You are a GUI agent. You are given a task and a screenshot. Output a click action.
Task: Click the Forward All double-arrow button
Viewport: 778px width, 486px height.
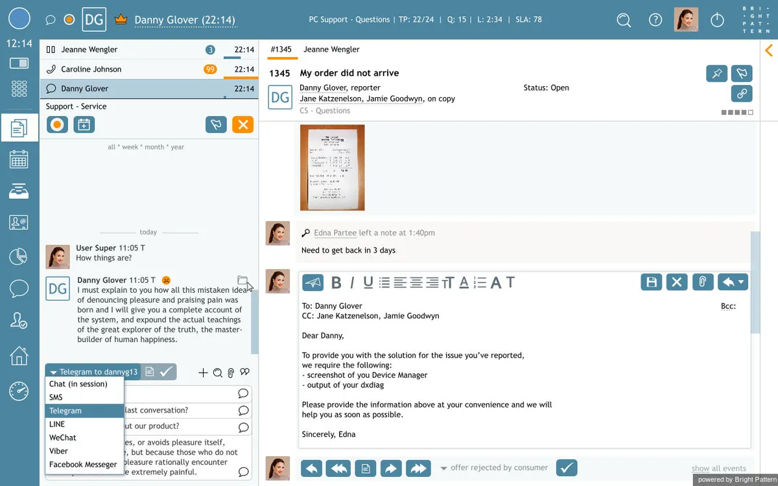pos(419,468)
